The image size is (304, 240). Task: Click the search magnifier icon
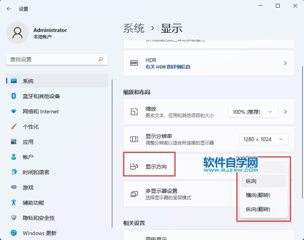pos(101,59)
